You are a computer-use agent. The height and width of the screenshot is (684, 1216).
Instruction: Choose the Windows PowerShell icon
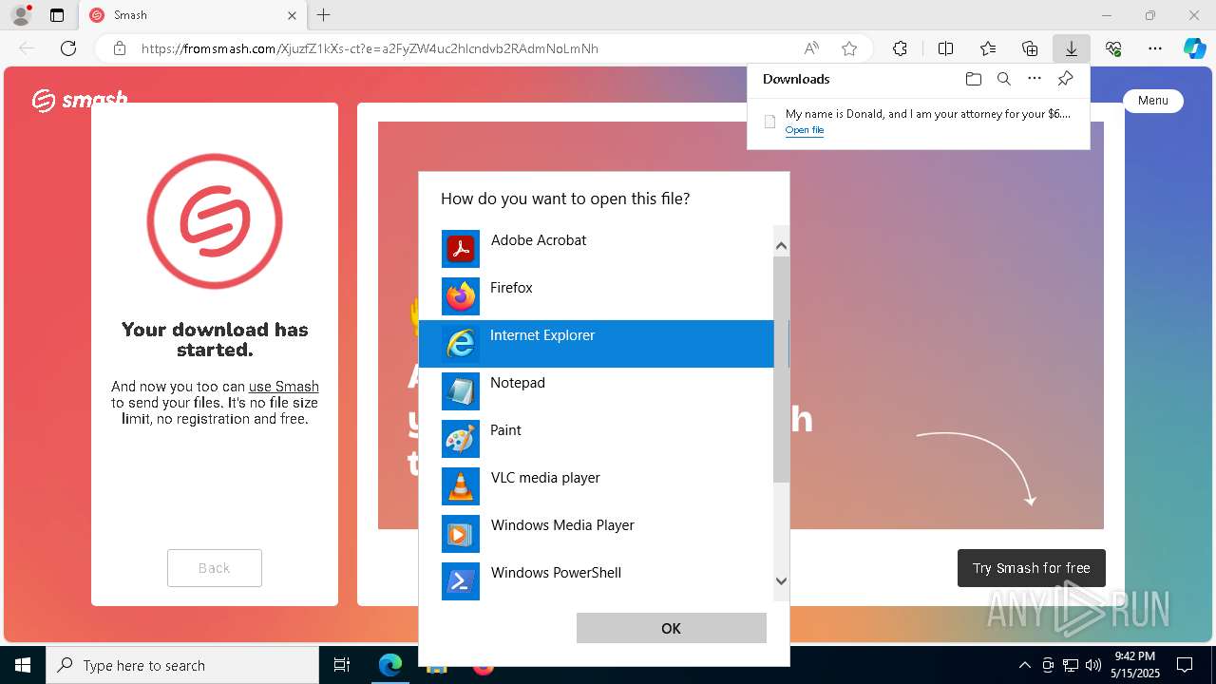(x=461, y=581)
